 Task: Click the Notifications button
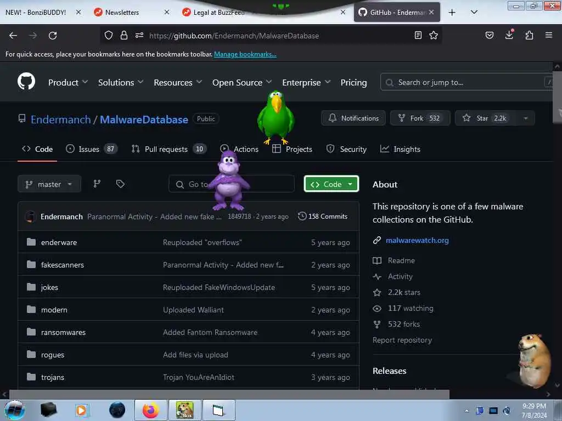click(353, 118)
